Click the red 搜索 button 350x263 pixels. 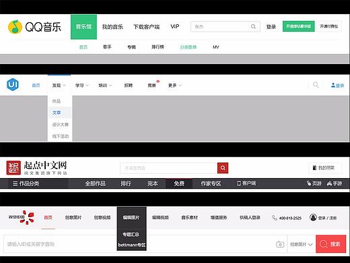coord(331,244)
